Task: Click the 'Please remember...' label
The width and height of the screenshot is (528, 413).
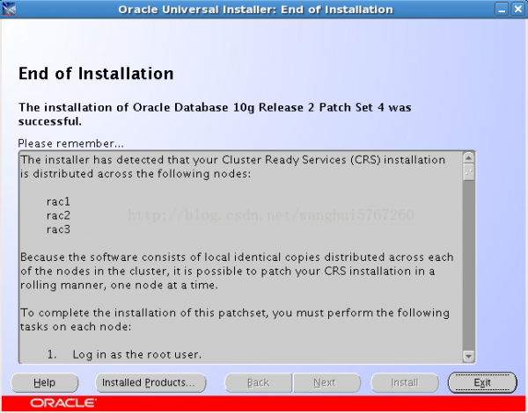Action: (71, 143)
